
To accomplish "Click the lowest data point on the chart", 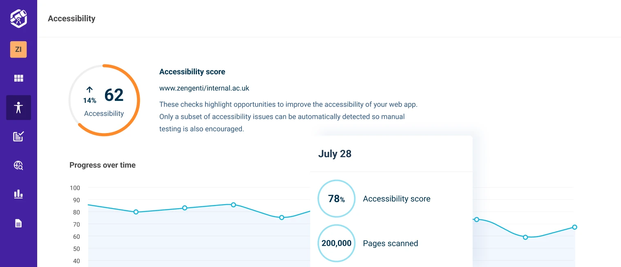I will [x=525, y=237].
